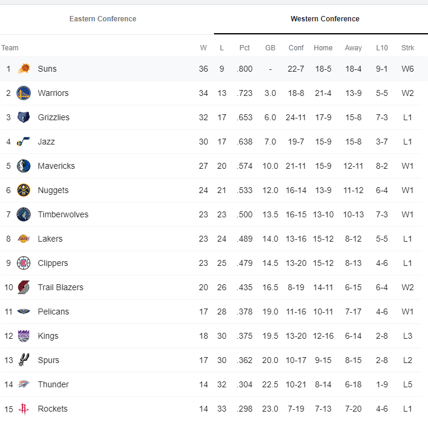The image size is (428, 427).
Task: Click the Jazz note logo
Action: 24,142
